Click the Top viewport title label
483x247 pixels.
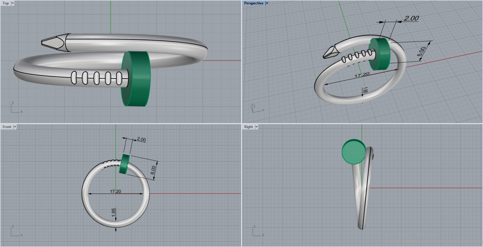(x=6, y=3)
